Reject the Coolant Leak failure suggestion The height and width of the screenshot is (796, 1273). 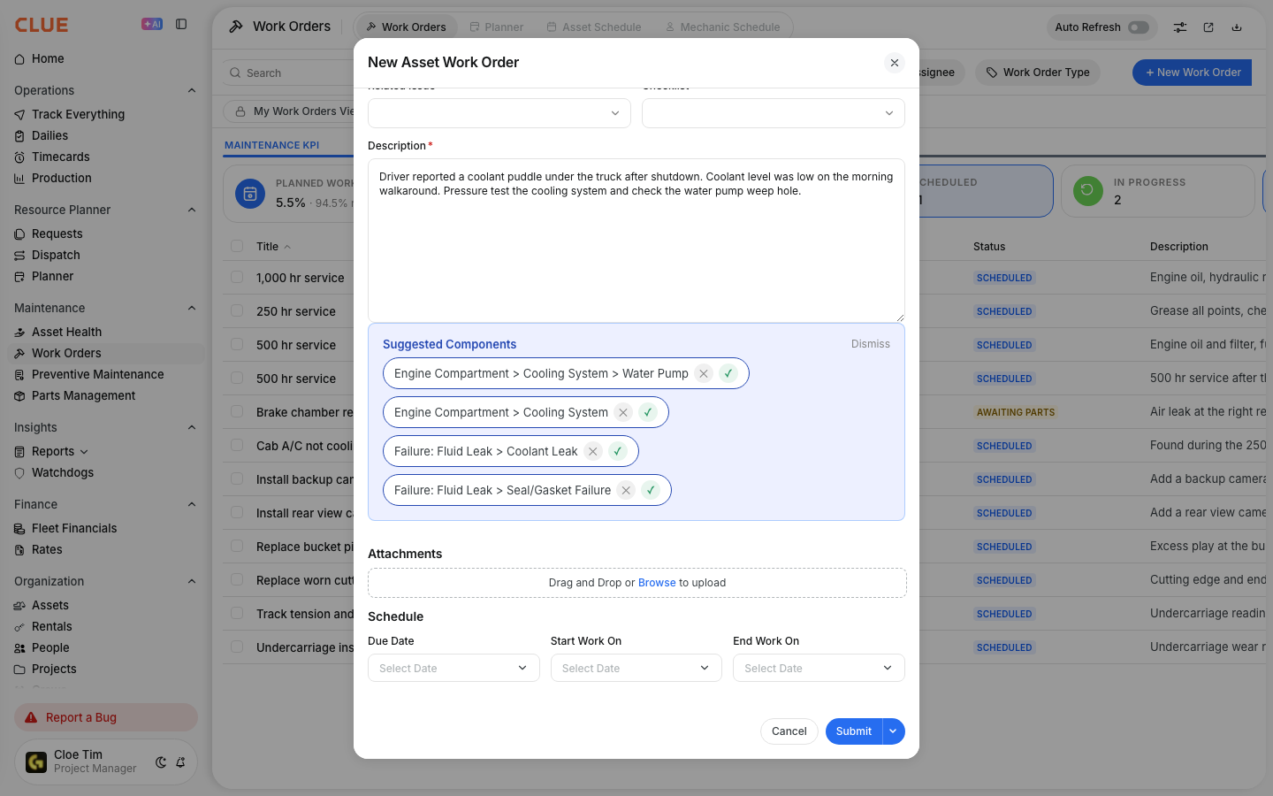click(593, 451)
